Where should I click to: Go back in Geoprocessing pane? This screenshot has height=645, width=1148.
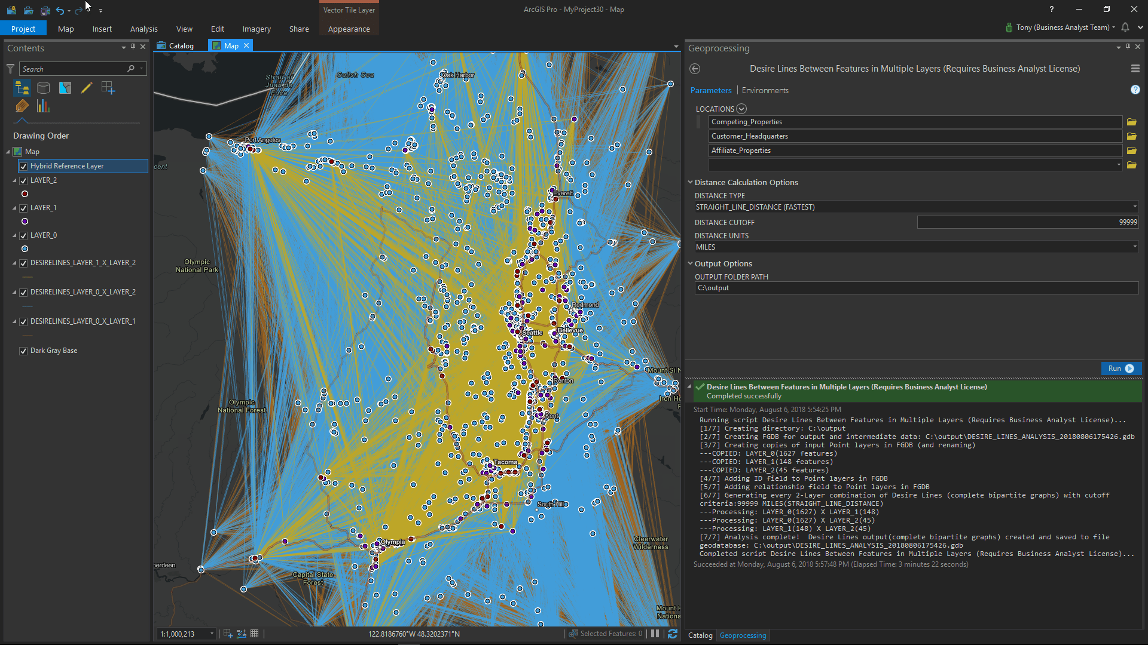point(695,69)
